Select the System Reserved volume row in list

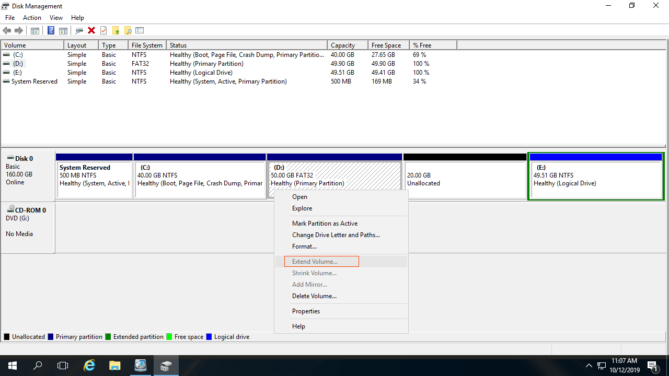[x=34, y=81]
